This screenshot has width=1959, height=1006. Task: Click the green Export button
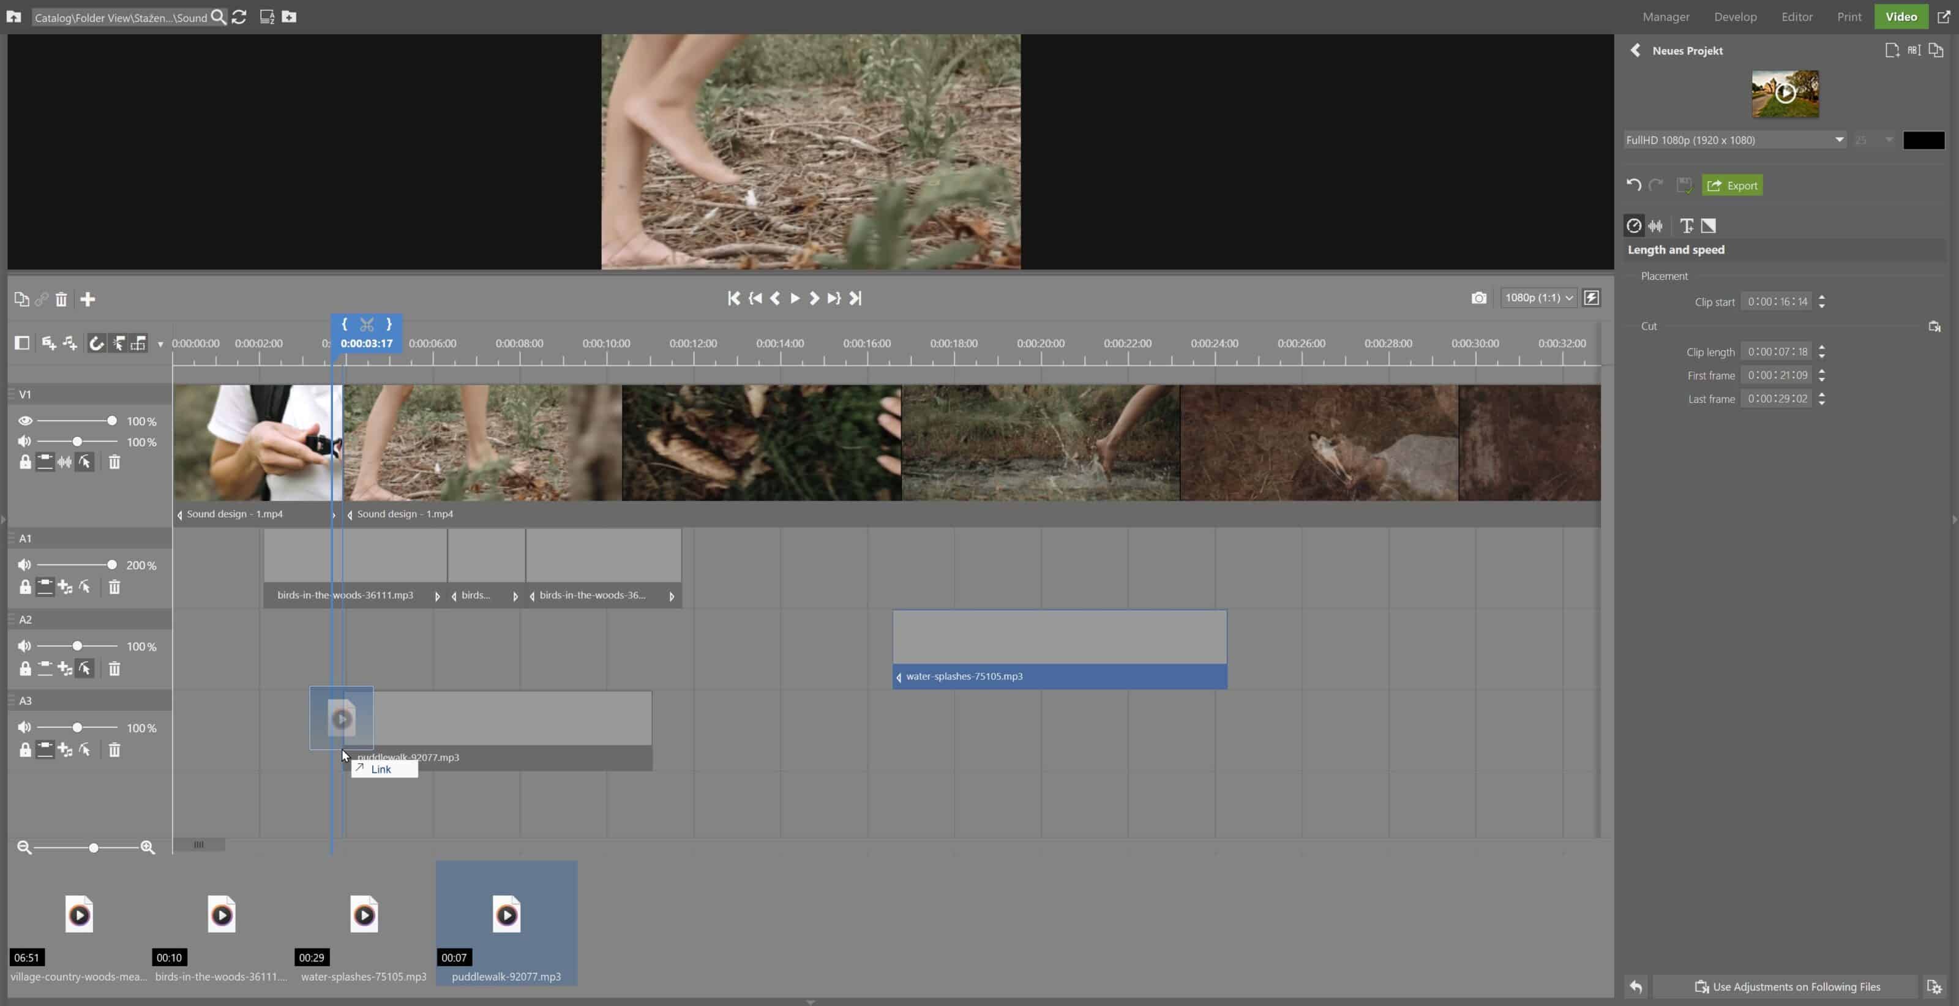pos(1732,186)
